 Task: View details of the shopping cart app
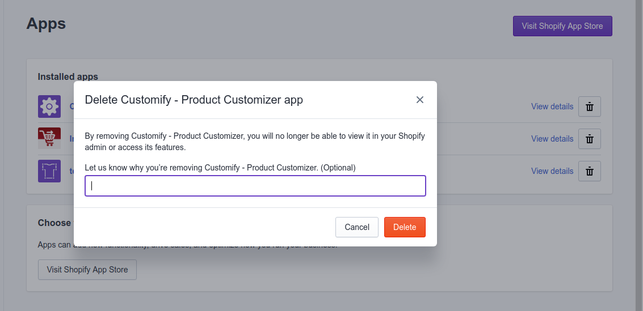tap(552, 139)
